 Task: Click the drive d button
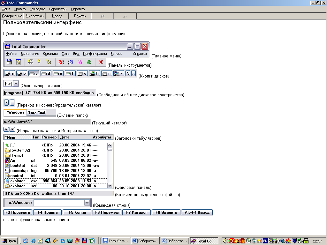pyautogui.click(x=46, y=73)
